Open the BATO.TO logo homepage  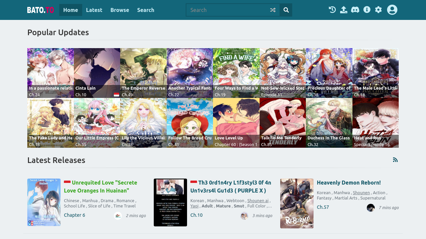click(x=41, y=10)
